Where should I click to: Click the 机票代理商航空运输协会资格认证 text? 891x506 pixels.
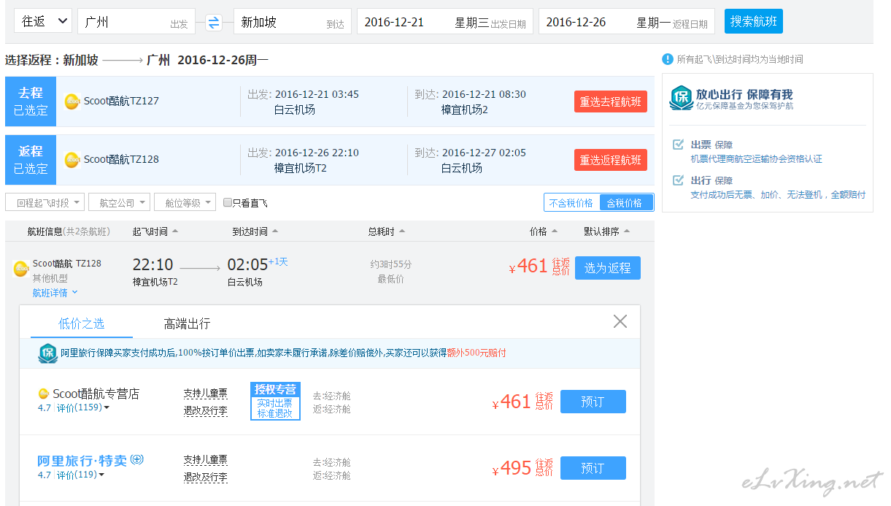click(756, 158)
